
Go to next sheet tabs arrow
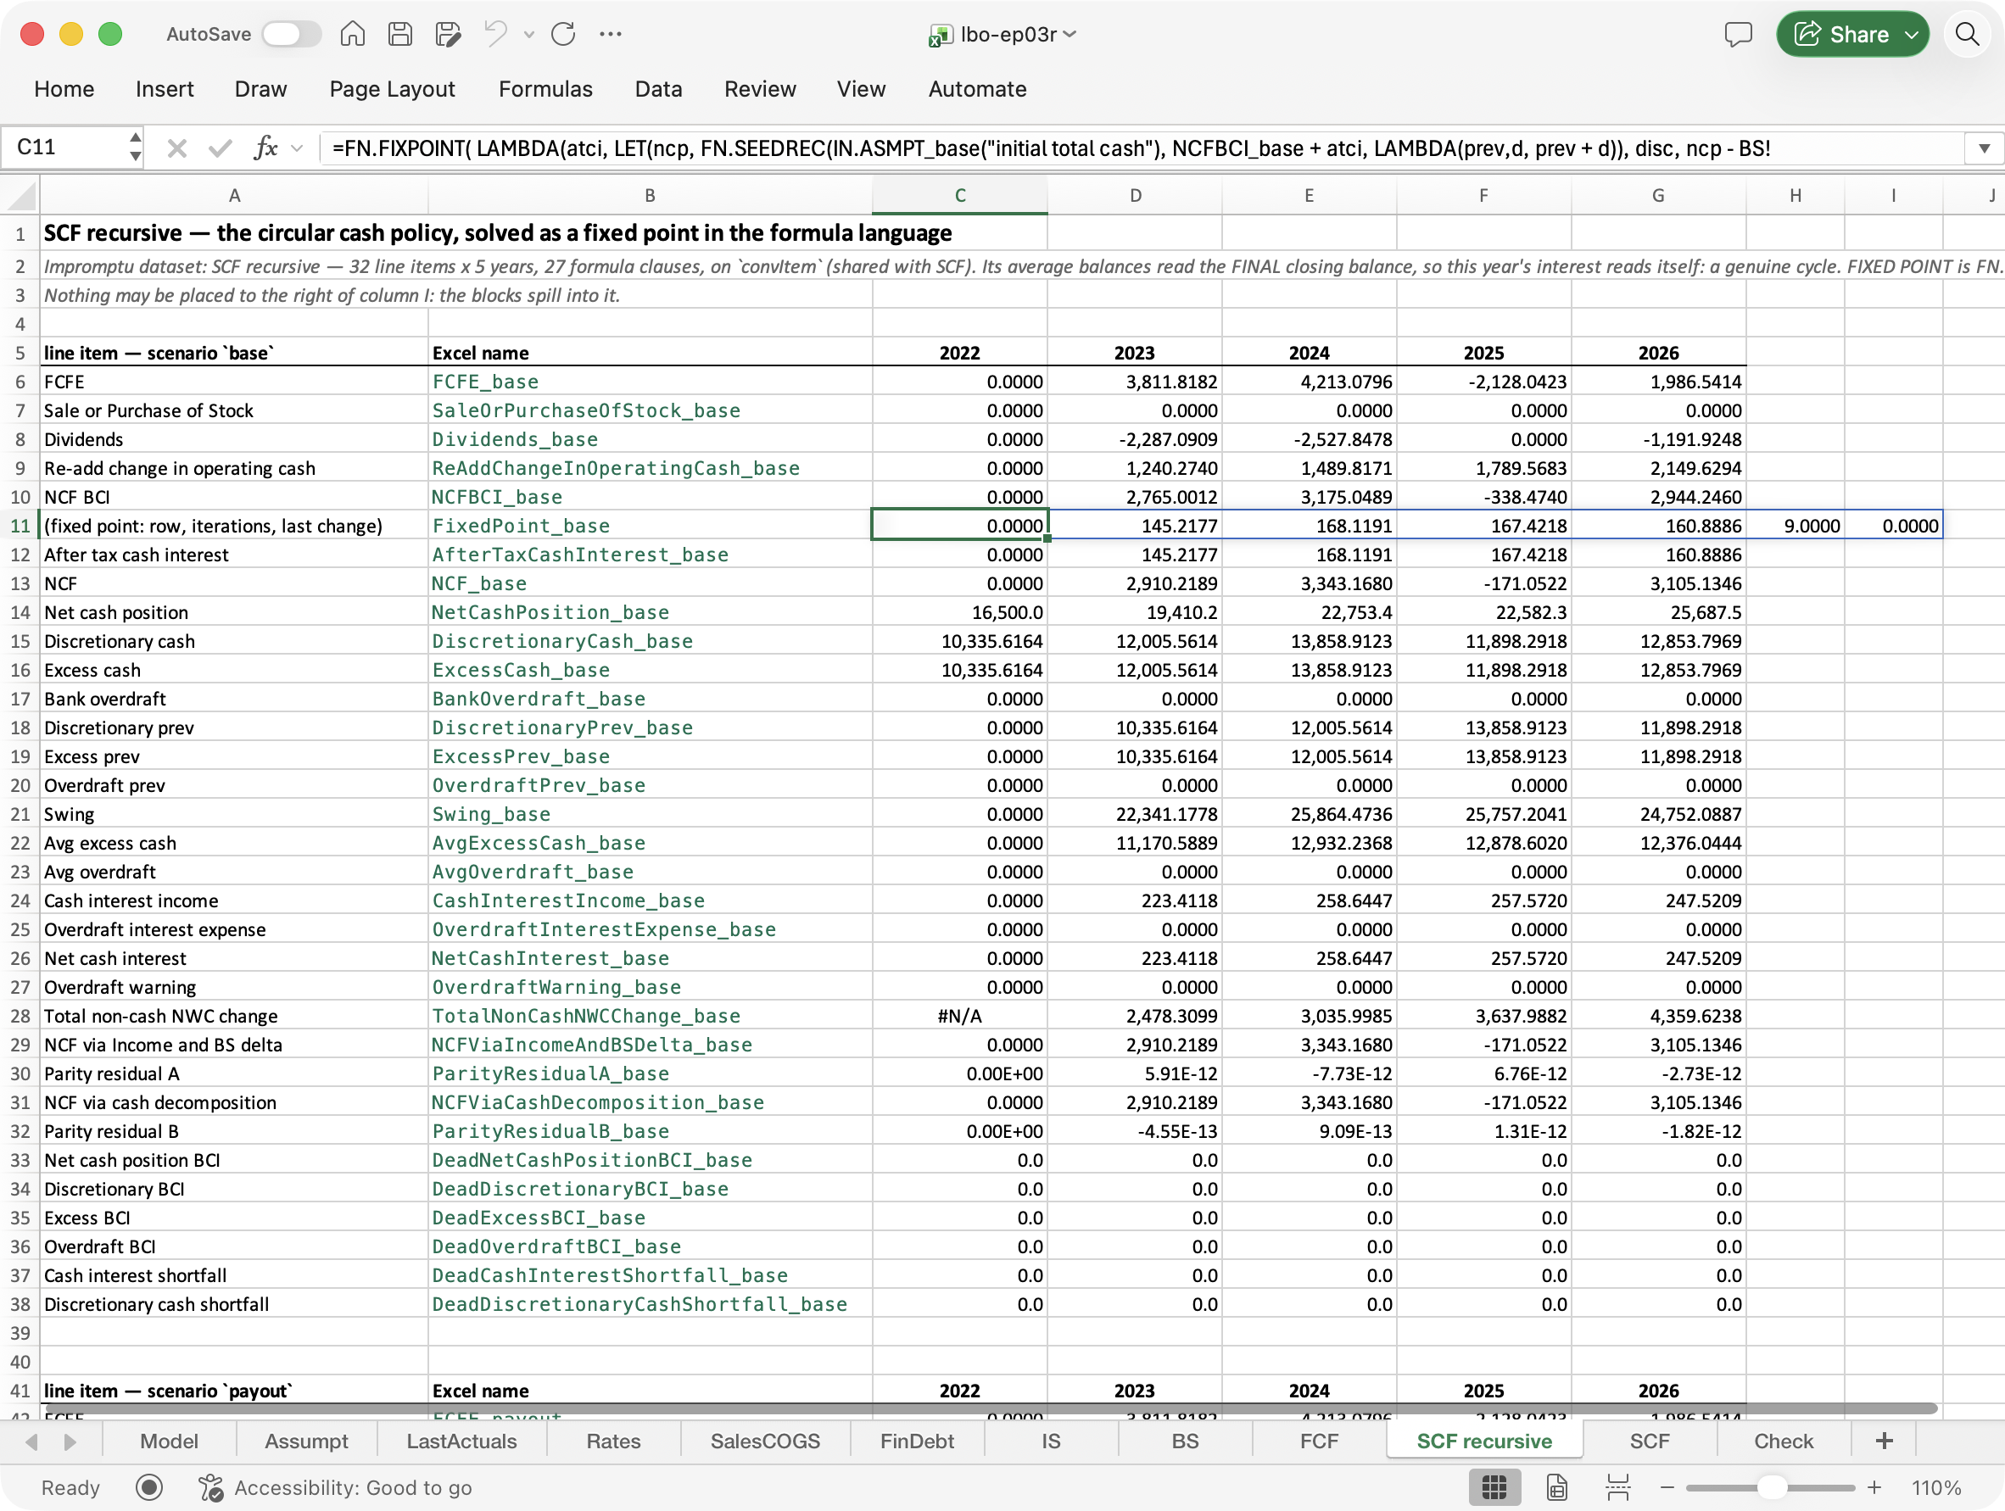coord(70,1441)
